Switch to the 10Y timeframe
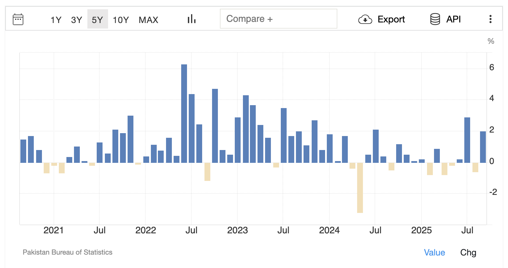This screenshot has height=268, width=508. [x=121, y=20]
